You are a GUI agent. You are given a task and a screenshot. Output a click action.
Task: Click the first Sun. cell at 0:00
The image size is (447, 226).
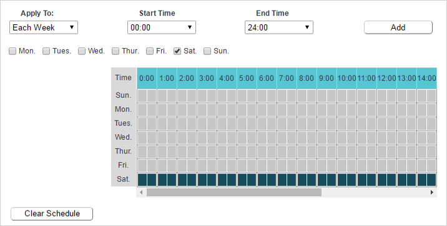coord(142,96)
